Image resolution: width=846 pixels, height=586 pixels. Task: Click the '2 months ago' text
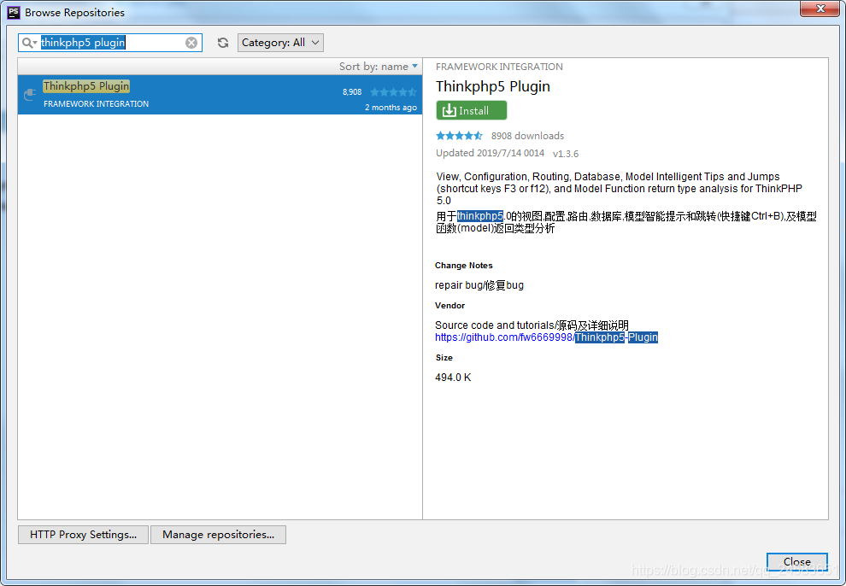coord(391,108)
